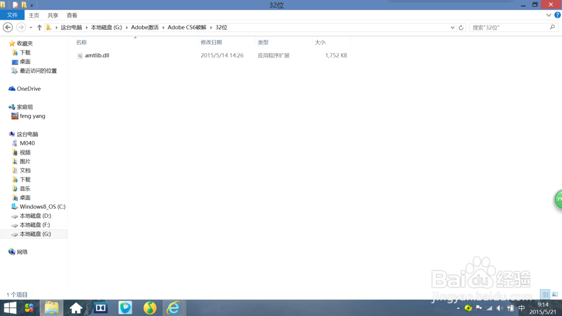Screen dimensions: 562x316
Task: Open feng yang homegroup user
Action: coord(32,116)
